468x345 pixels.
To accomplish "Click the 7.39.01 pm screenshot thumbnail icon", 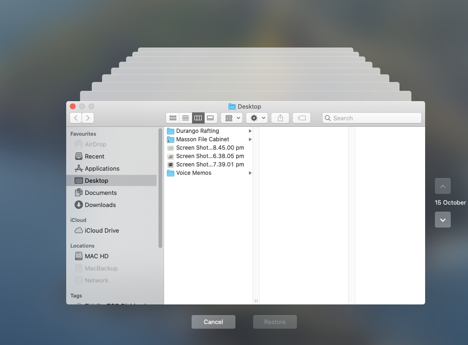I will (171, 165).
